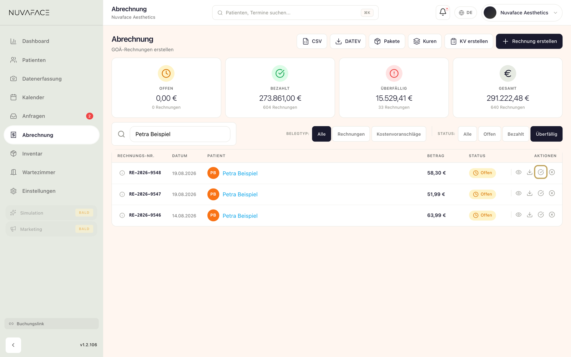Cancel invoice RE-2026-9548 with the X icon
This screenshot has width=571, height=357.
(552, 172)
